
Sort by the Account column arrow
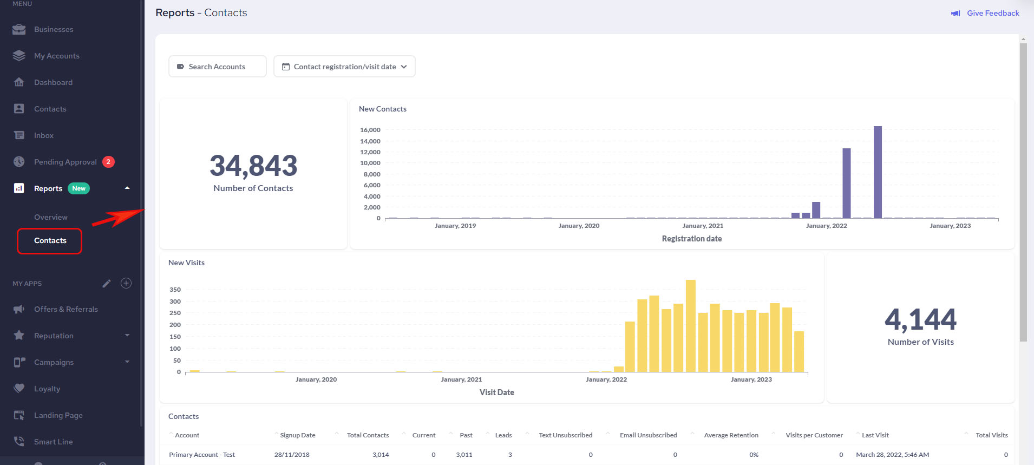point(171,433)
